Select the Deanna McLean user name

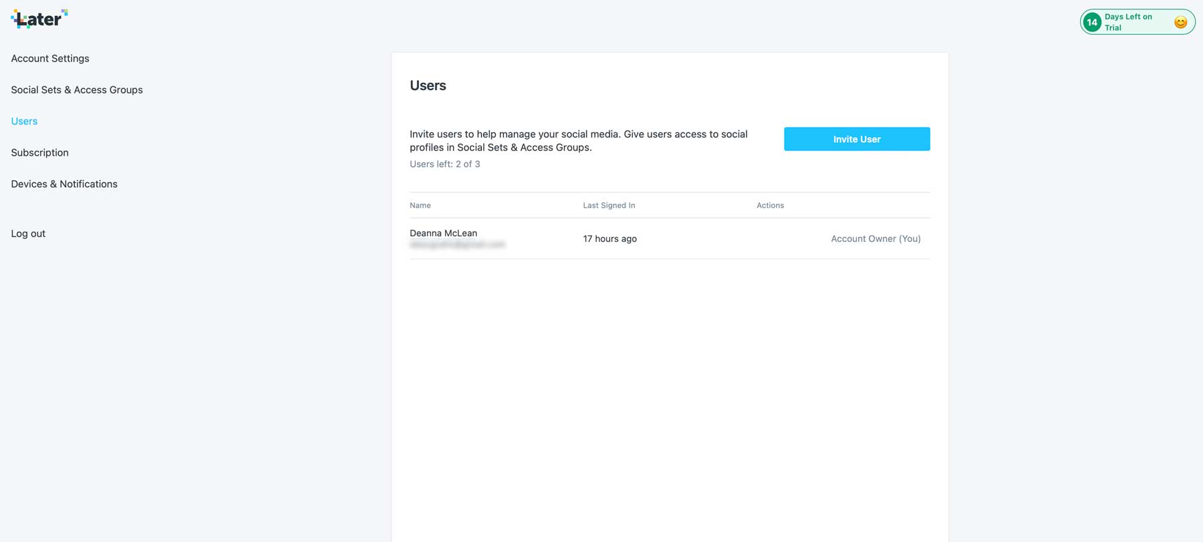point(443,233)
